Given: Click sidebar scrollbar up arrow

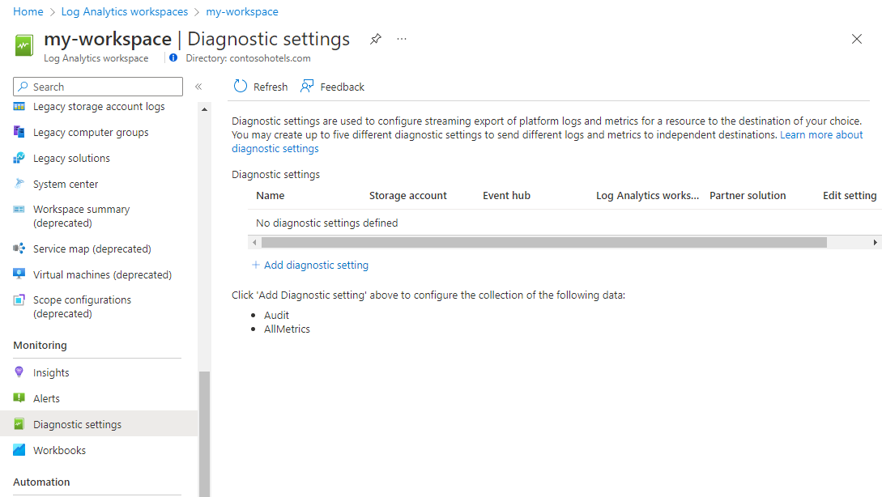Looking at the screenshot, I should coord(204,109).
